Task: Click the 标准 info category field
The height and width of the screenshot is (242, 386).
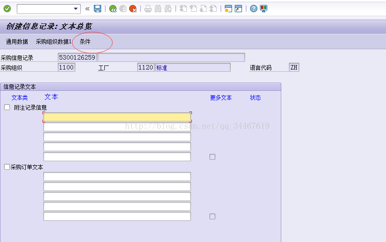Action: [193, 67]
